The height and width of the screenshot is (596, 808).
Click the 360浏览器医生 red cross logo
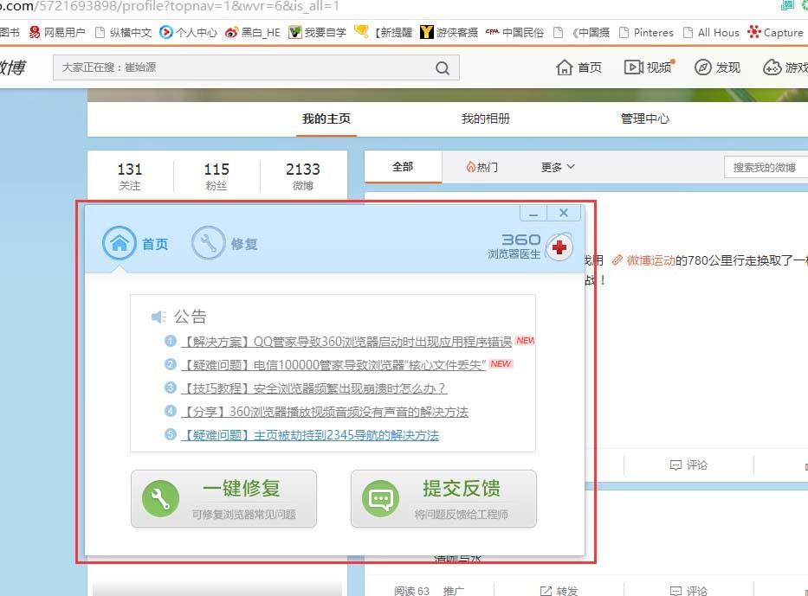[x=559, y=247]
